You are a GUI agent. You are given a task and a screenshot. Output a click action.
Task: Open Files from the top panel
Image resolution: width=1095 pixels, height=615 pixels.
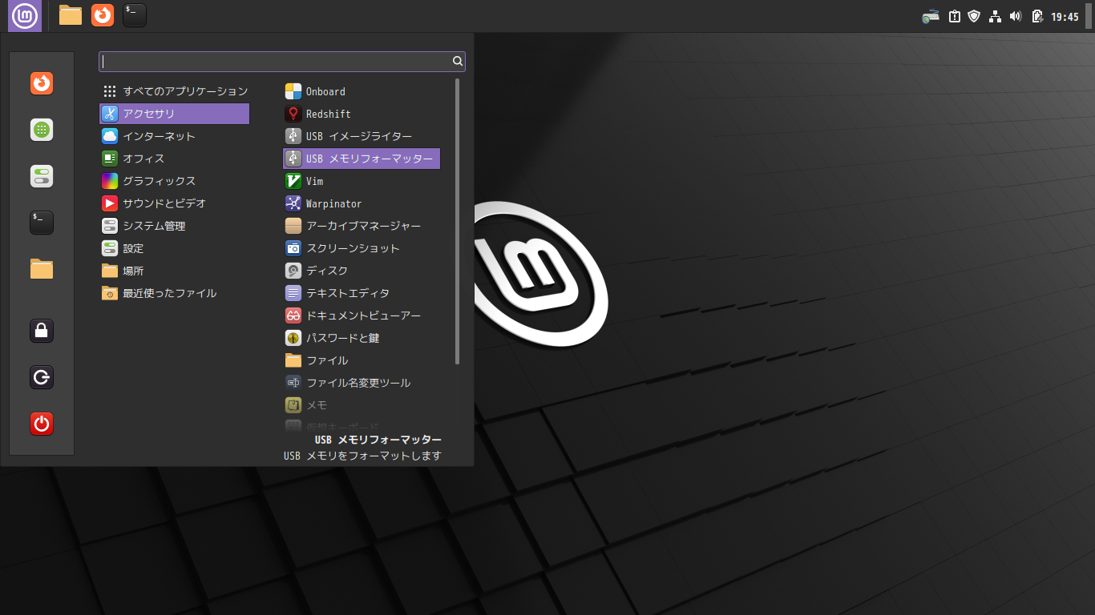pos(71,15)
